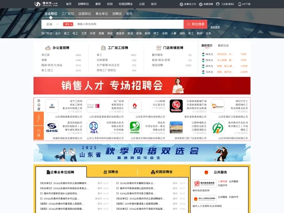Click the 高级搜索 link
Viewport: 284px width, 213px height.
215,27
